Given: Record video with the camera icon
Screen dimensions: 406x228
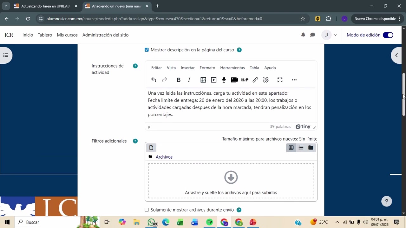Looking at the screenshot, I should click(x=234, y=80).
